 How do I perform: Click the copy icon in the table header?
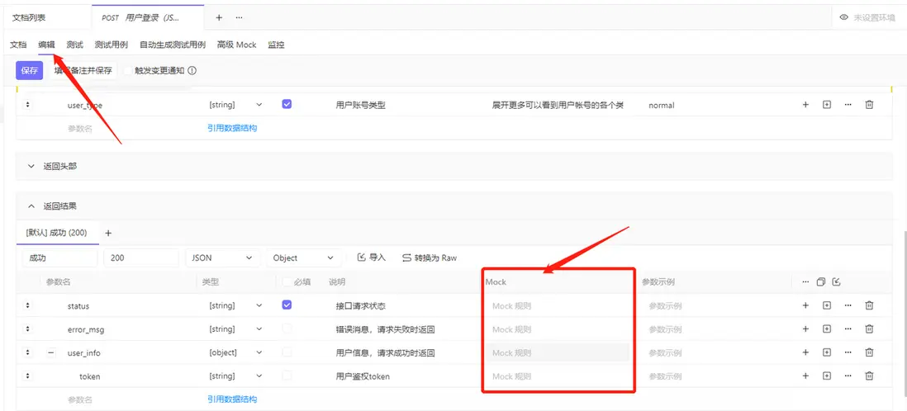click(x=821, y=282)
